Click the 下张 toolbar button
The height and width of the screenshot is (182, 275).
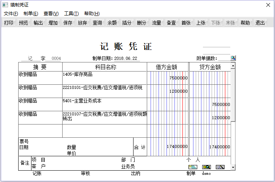point(215,23)
